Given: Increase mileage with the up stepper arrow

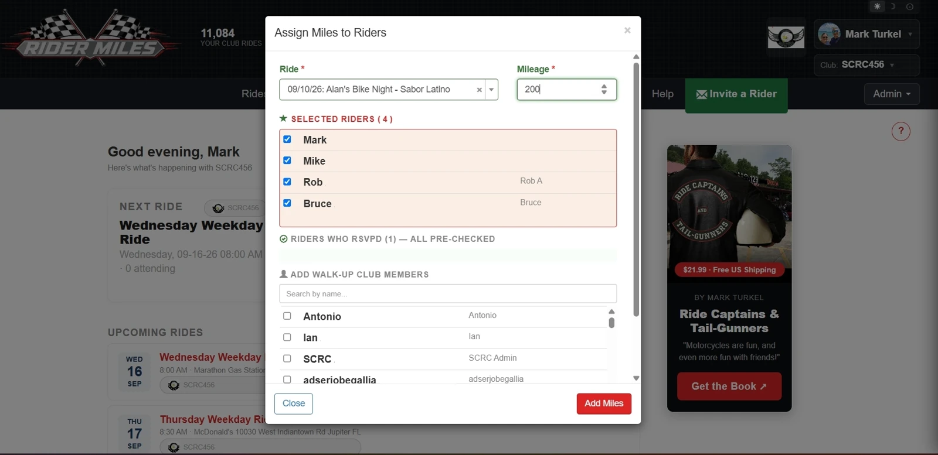Looking at the screenshot, I should tap(604, 86).
